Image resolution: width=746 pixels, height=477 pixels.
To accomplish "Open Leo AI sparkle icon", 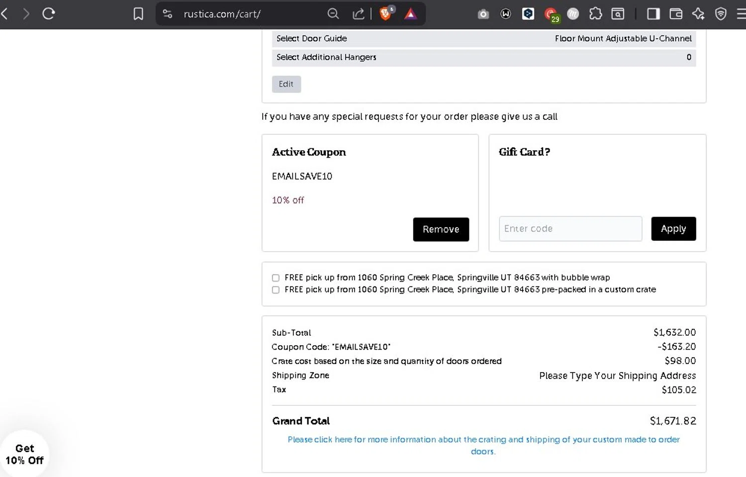I will tap(698, 14).
